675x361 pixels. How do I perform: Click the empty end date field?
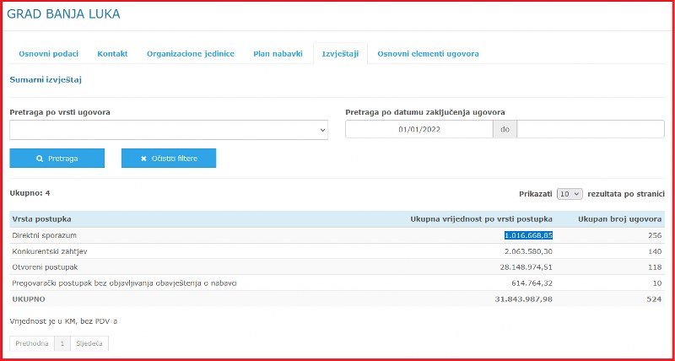point(590,130)
